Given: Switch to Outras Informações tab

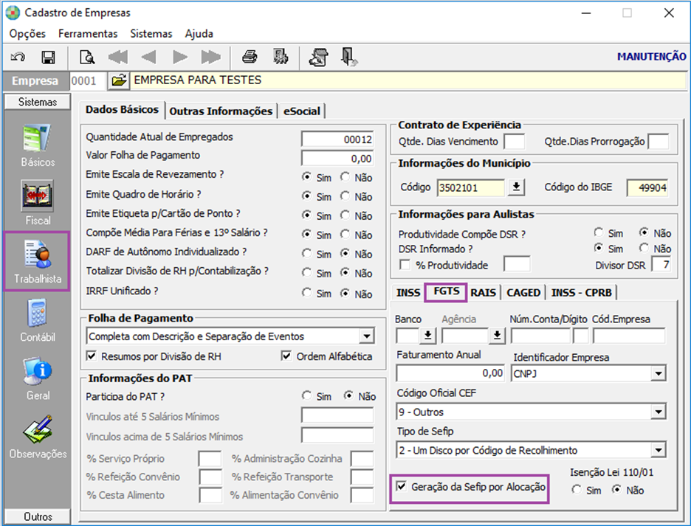Looking at the screenshot, I should [x=221, y=111].
